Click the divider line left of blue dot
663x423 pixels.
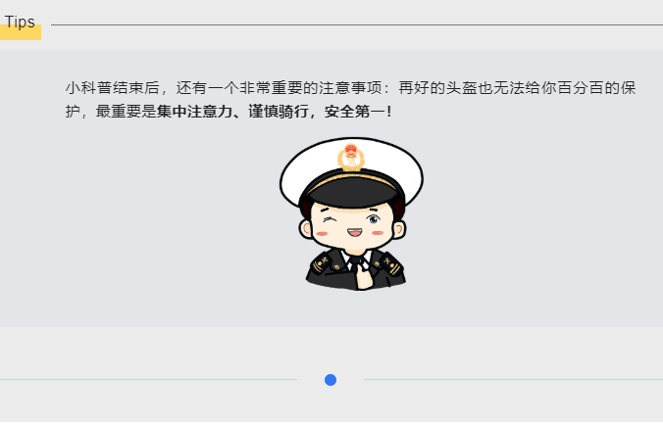pos(148,380)
